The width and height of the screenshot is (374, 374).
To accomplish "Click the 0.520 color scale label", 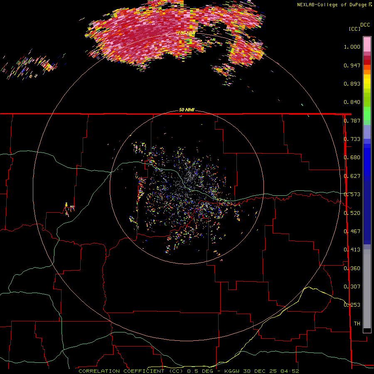I will [352, 213].
